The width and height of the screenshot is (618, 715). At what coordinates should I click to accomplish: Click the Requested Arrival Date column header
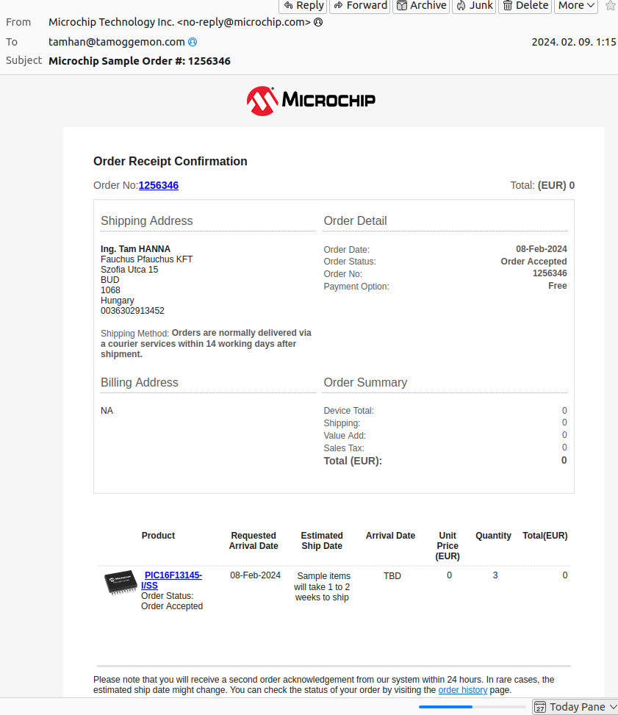click(254, 541)
